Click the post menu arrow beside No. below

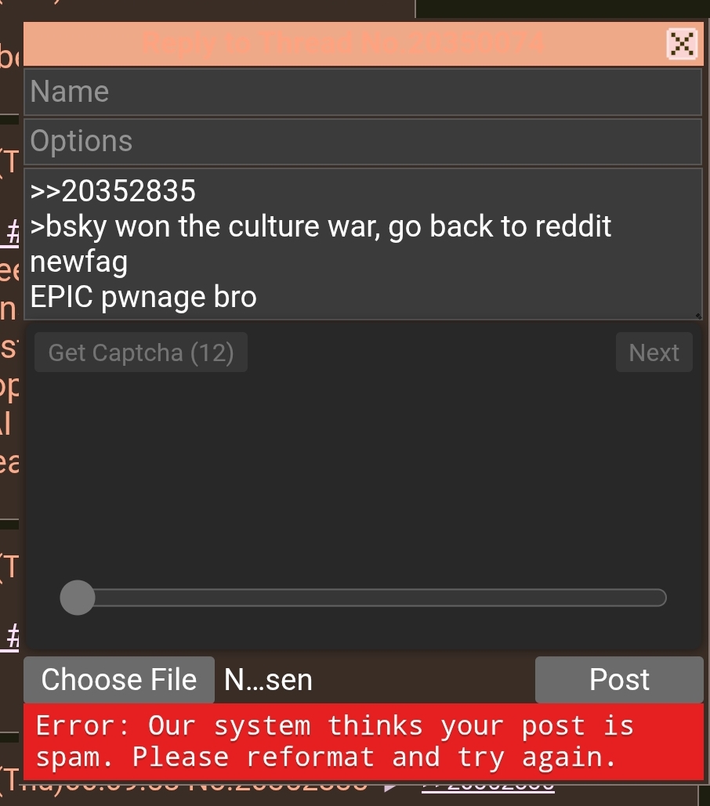391,786
